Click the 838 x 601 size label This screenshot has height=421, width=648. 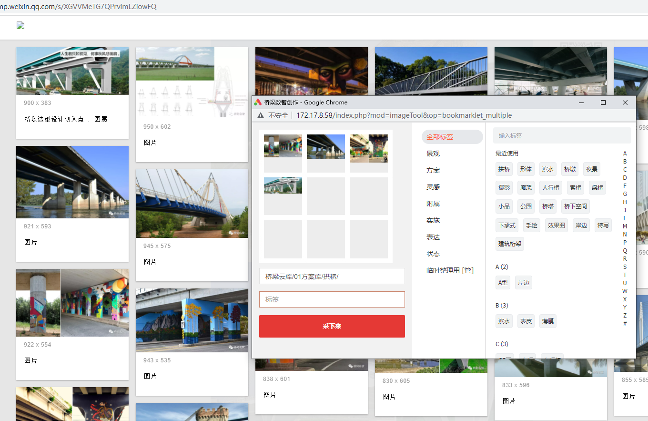pos(276,379)
